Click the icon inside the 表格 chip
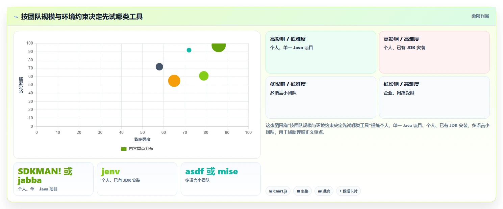503x209 pixels. pyautogui.click(x=298, y=191)
